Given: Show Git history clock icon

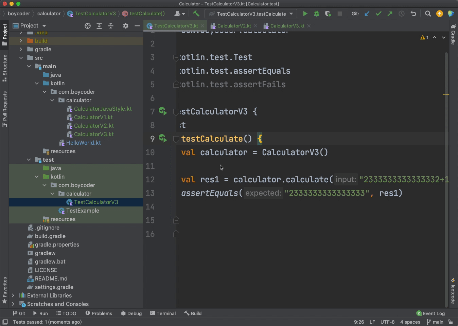Looking at the screenshot, I should (402, 14).
